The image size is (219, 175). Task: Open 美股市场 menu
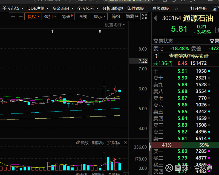coord(13,8)
